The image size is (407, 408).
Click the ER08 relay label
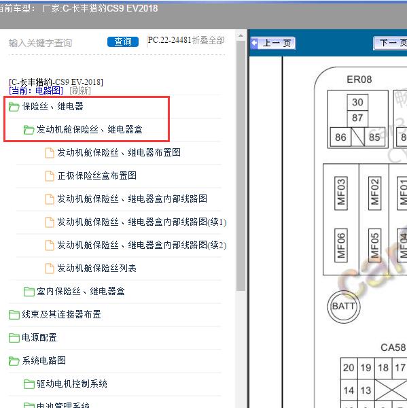pyautogui.click(x=359, y=80)
